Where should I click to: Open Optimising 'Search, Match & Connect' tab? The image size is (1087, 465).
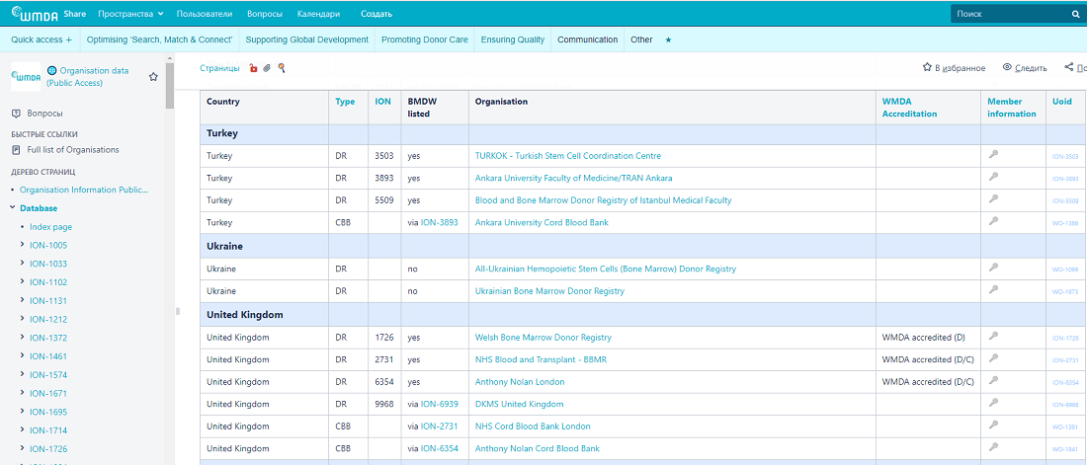pyautogui.click(x=159, y=39)
